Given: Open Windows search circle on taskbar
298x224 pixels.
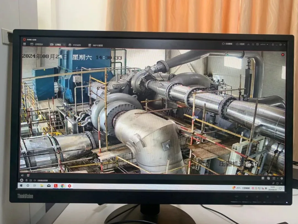Looking at the screenshot, I should coord(28,186).
